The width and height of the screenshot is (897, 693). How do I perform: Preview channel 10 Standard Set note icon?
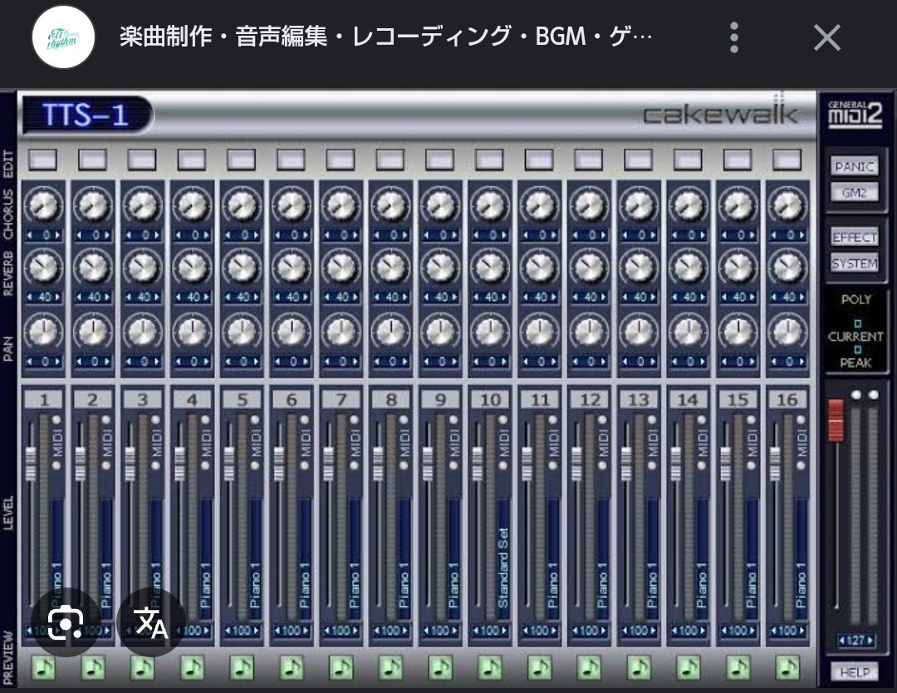point(490,667)
